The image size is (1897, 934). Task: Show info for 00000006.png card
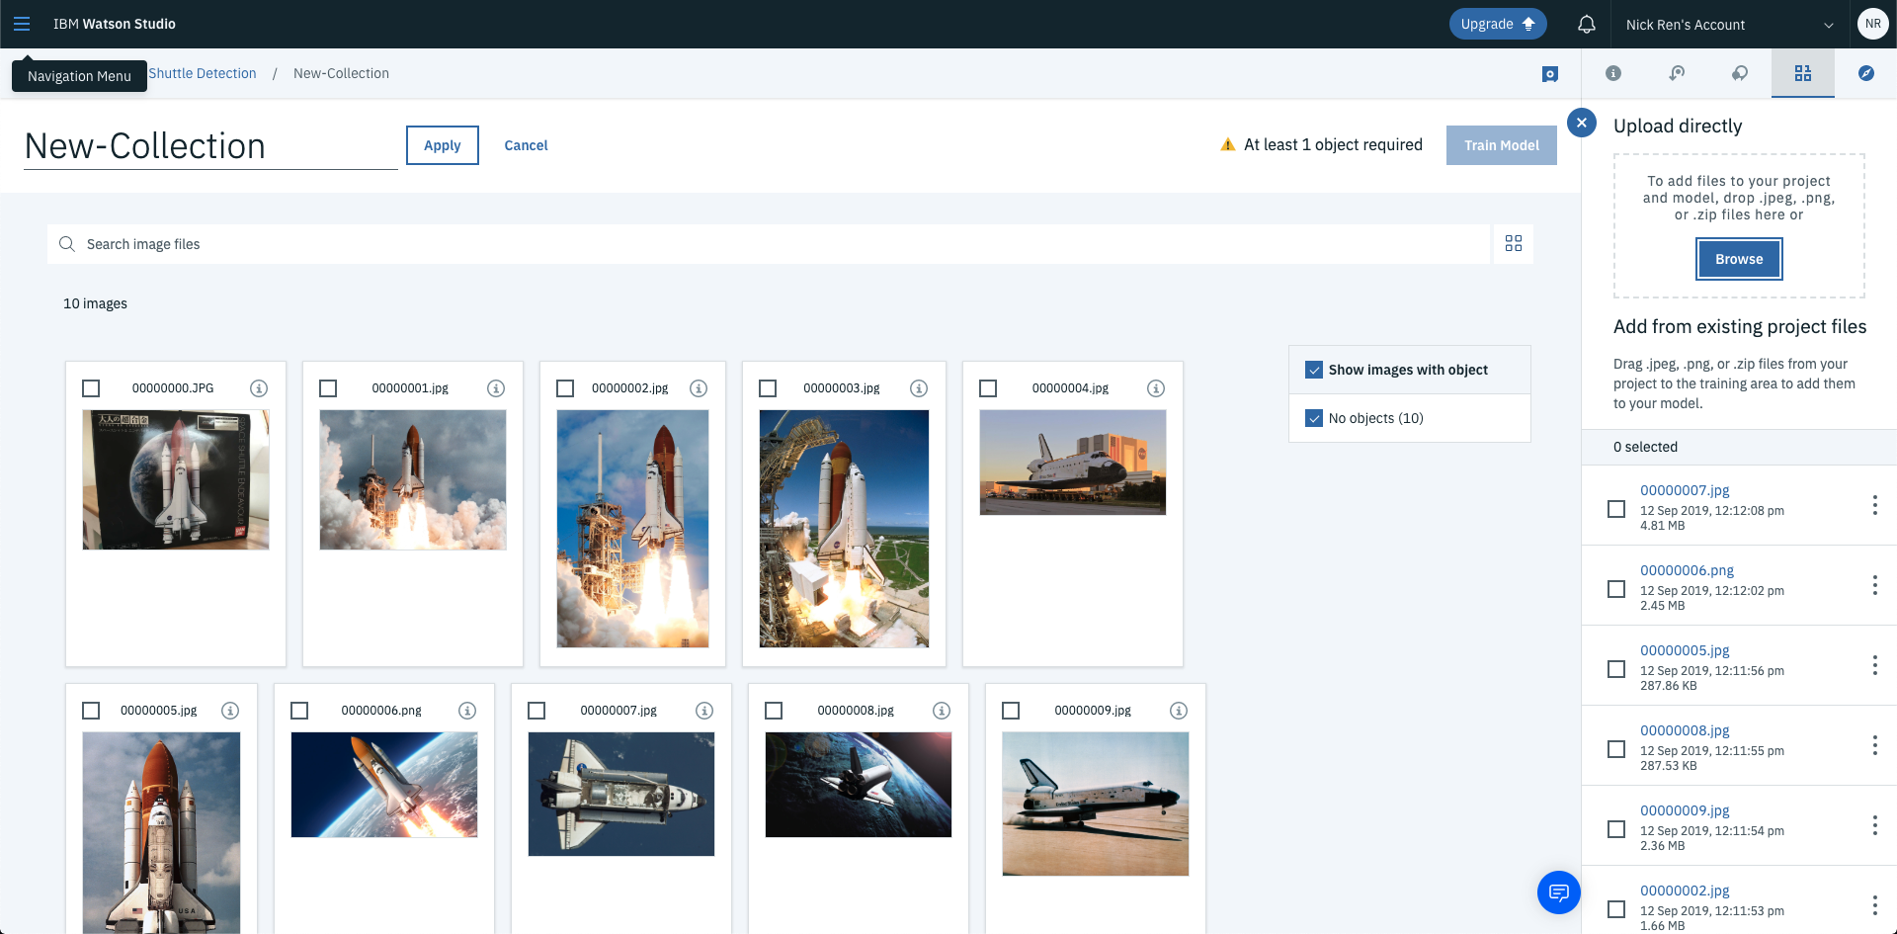pyautogui.click(x=467, y=711)
